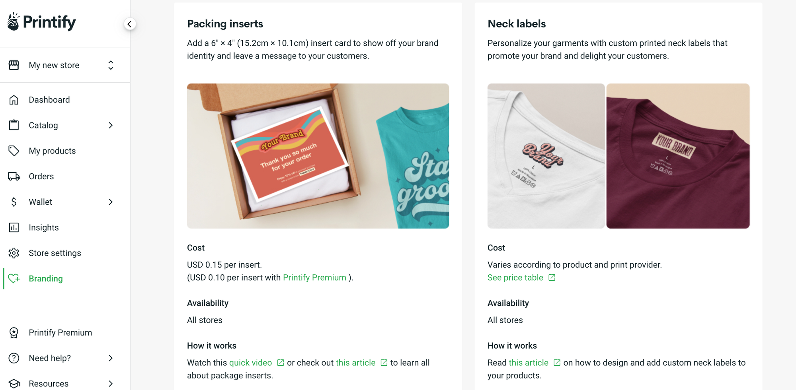Click the Wallet dollar icon

click(x=14, y=202)
